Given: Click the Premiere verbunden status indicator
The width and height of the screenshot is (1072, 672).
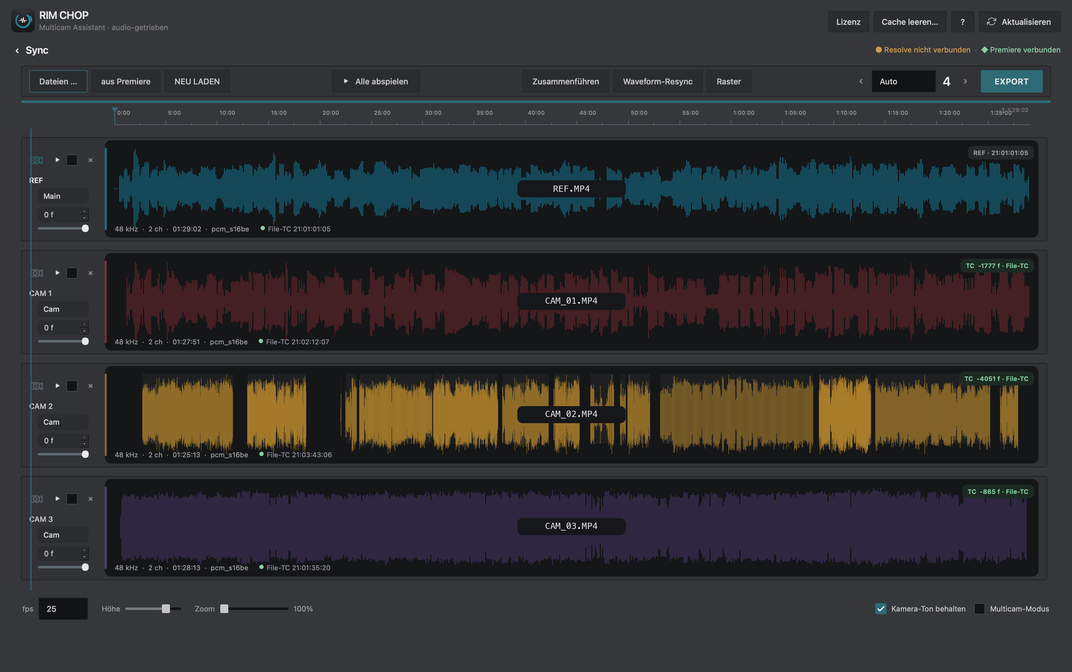Looking at the screenshot, I should (1021, 50).
